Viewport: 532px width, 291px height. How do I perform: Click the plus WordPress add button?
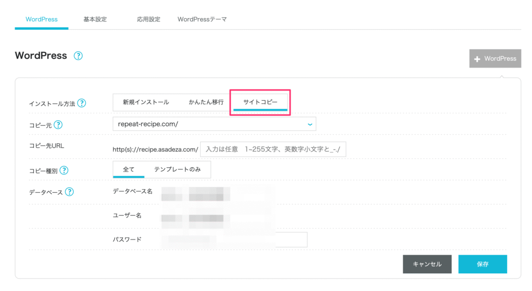(x=495, y=59)
